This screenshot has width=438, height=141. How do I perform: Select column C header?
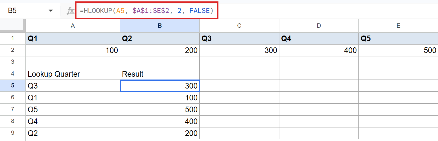(x=239, y=26)
